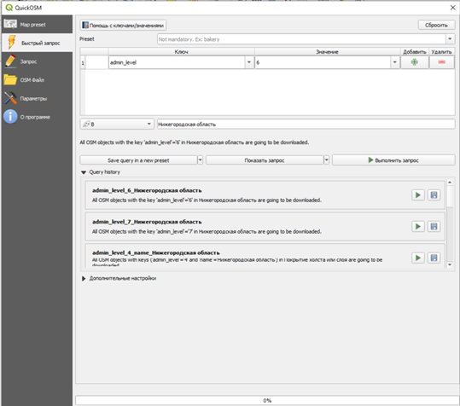The height and width of the screenshot is (406, 460).
Task: Click the Сбросить reset button
Action: pos(436,25)
